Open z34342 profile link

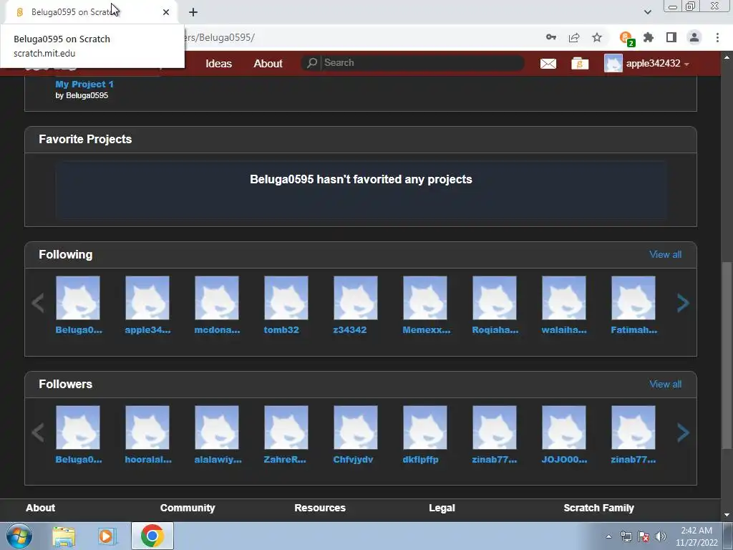(x=349, y=329)
